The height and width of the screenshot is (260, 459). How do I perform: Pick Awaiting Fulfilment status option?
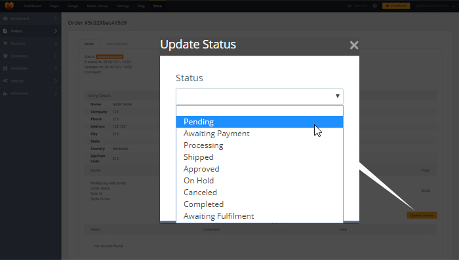[x=260, y=216]
